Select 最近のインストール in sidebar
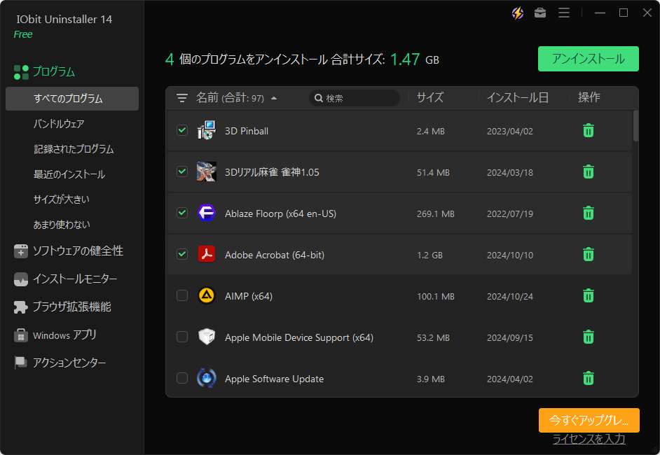This screenshot has height=455, width=660. coord(69,174)
